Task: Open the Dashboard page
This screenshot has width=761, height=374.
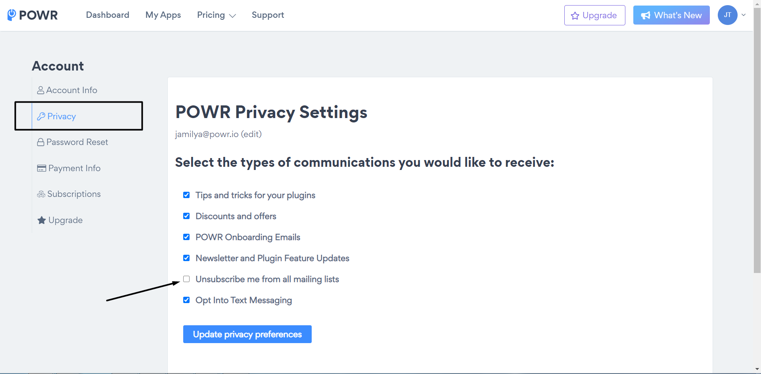Action: (x=107, y=15)
